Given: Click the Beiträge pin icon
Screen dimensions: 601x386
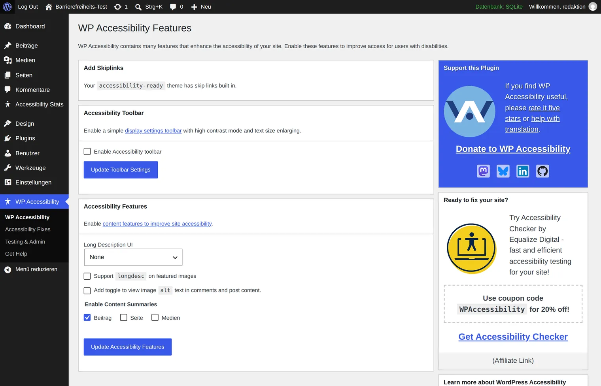Looking at the screenshot, I should 8,45.
